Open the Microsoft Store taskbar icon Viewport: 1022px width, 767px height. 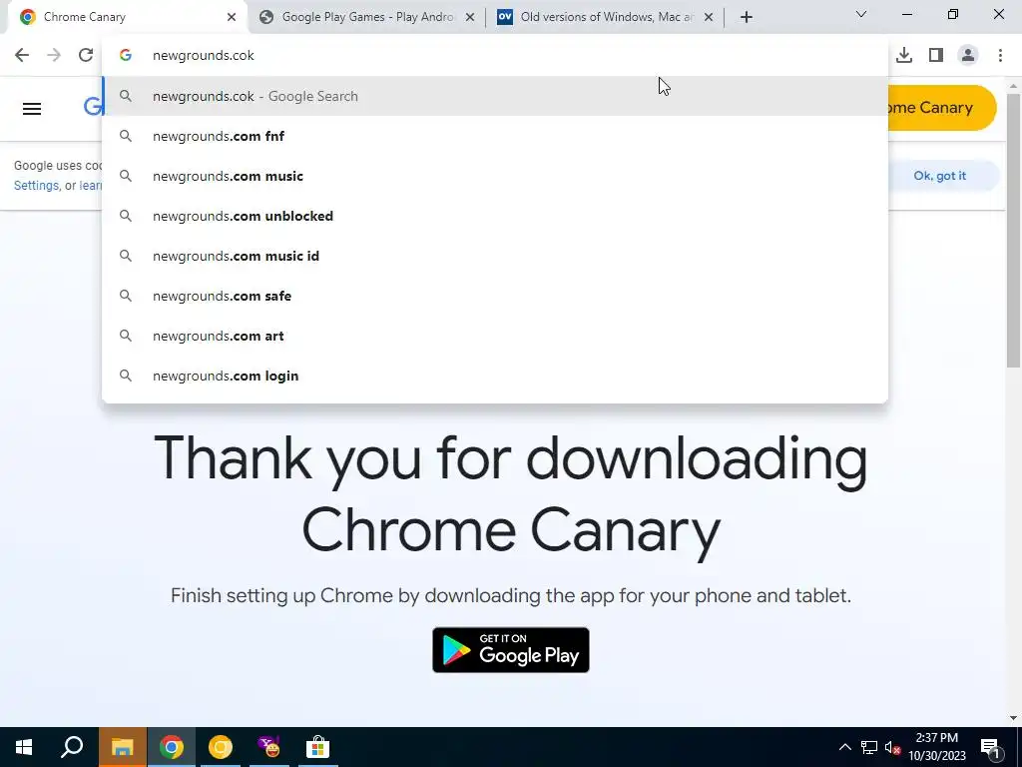318,747
